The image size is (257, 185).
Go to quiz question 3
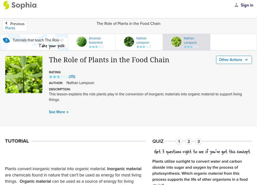tap(199, 142)
